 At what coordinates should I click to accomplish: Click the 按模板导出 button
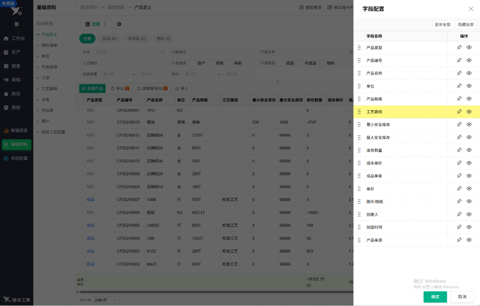click(x=152, y=89)
